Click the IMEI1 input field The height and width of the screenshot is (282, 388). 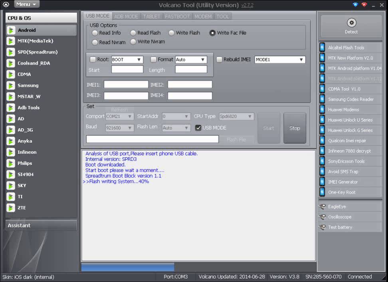pyautogui.click(x=126, y=84)
